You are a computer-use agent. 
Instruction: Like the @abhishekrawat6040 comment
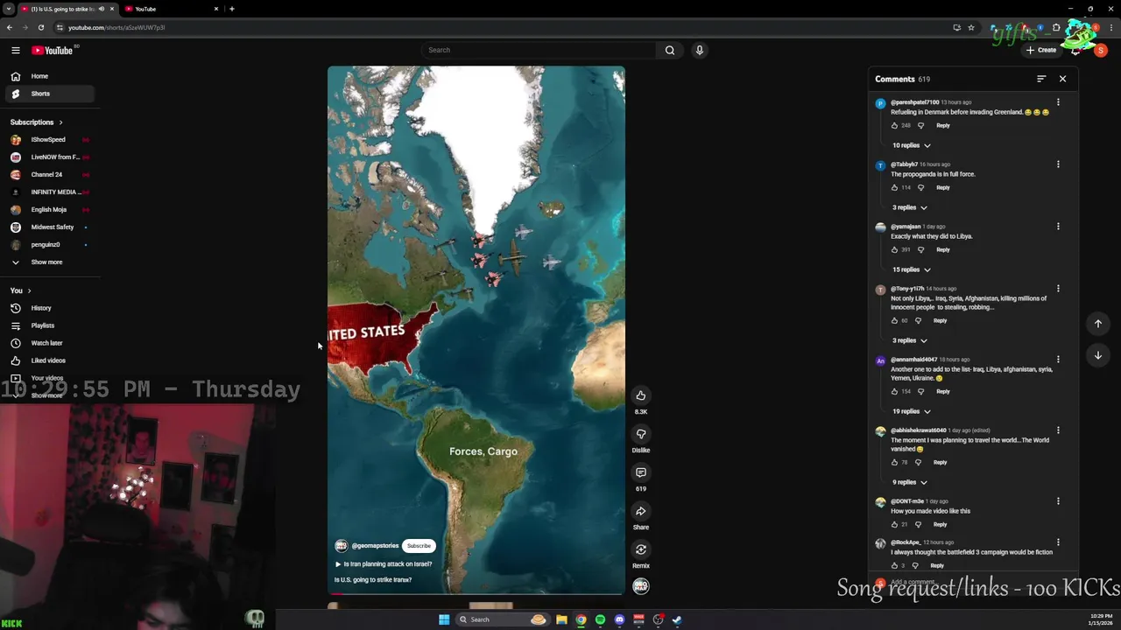point(894,462)
